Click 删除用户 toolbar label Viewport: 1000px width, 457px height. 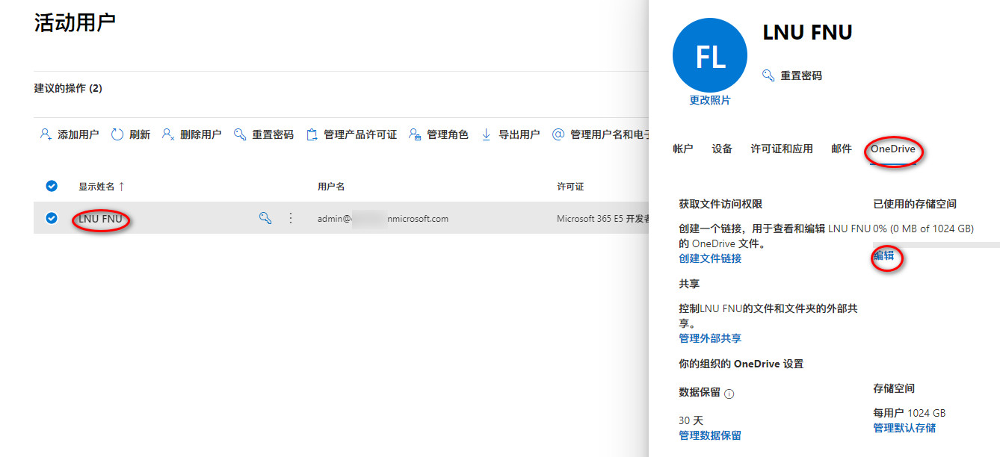(x=201, y=134)
